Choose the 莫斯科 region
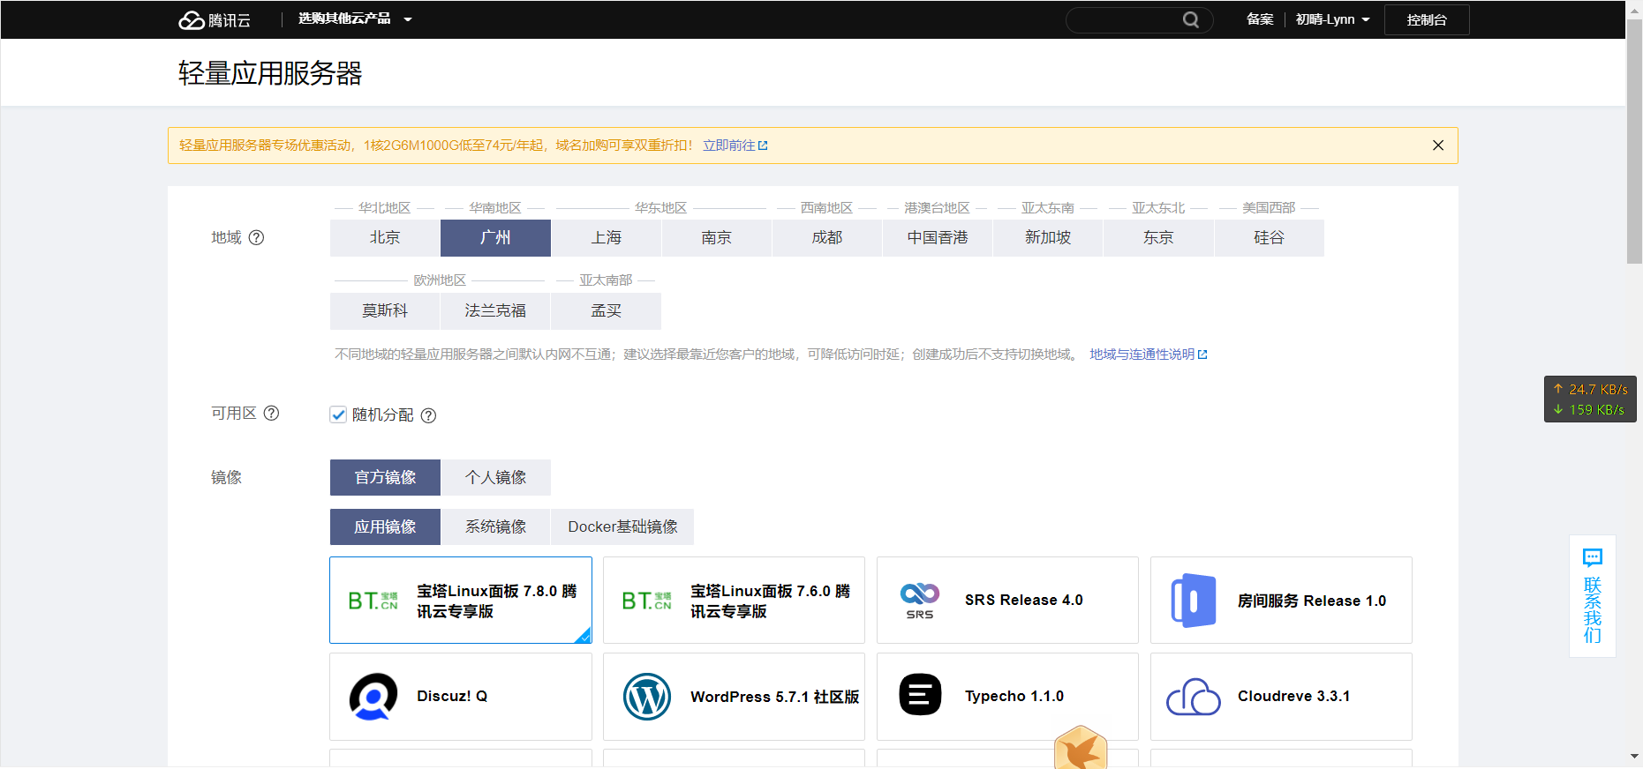 click(385, 311)
